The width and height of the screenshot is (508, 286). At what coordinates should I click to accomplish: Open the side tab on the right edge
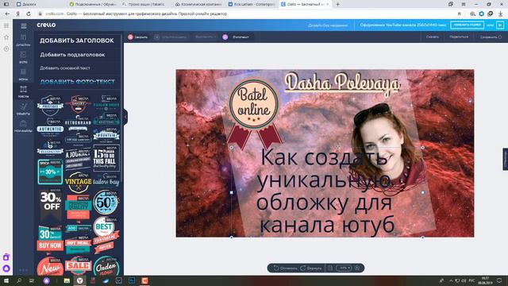pyautogui.click(x=505, y=159)
